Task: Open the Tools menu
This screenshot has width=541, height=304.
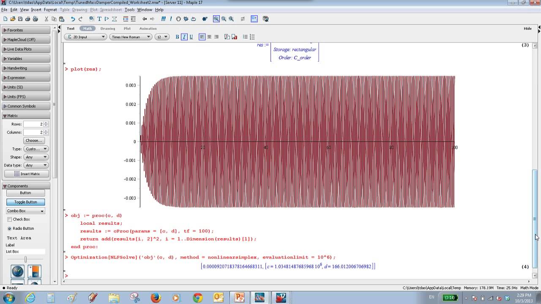Action: pyautogui.click(x=129, y=10)
